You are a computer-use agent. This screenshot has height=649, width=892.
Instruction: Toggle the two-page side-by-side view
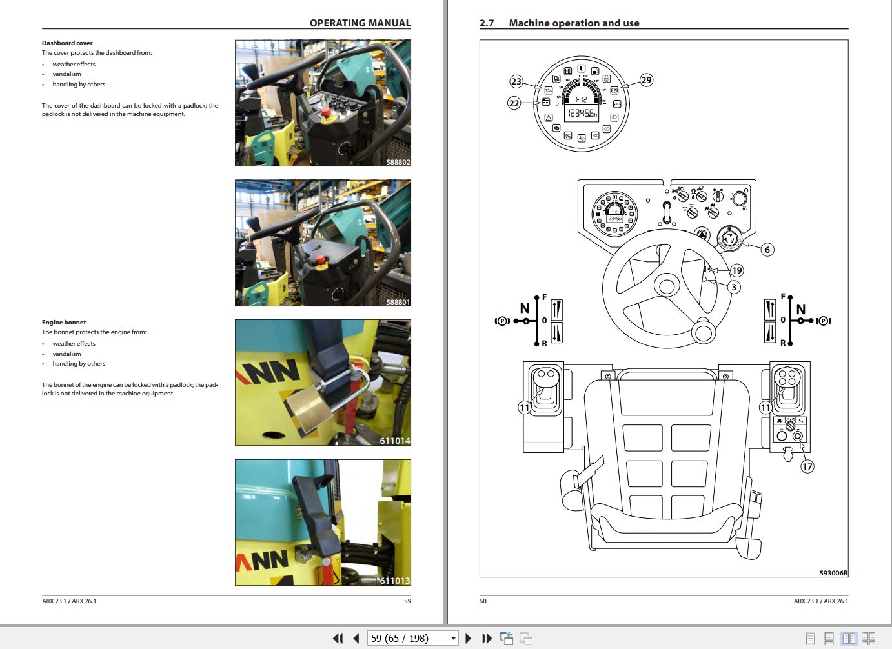pyautogui.click(x=848, y=638)
